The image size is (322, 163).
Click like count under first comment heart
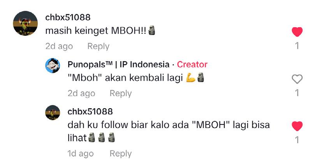(x=297, y=46)
